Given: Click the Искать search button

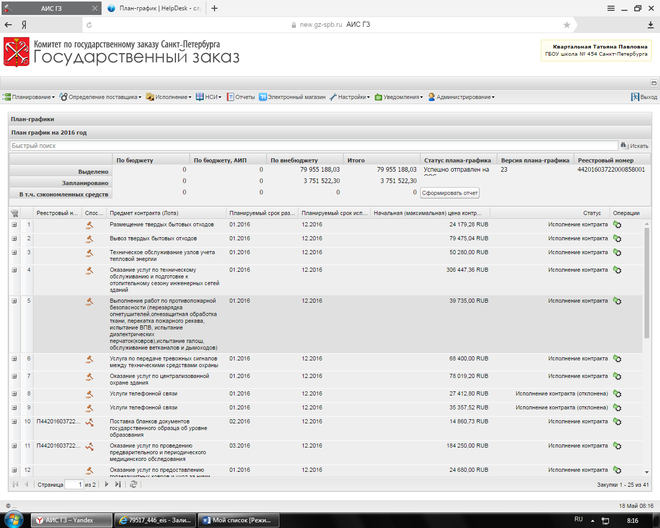Looking at the screenshot, I should [635, 146].
